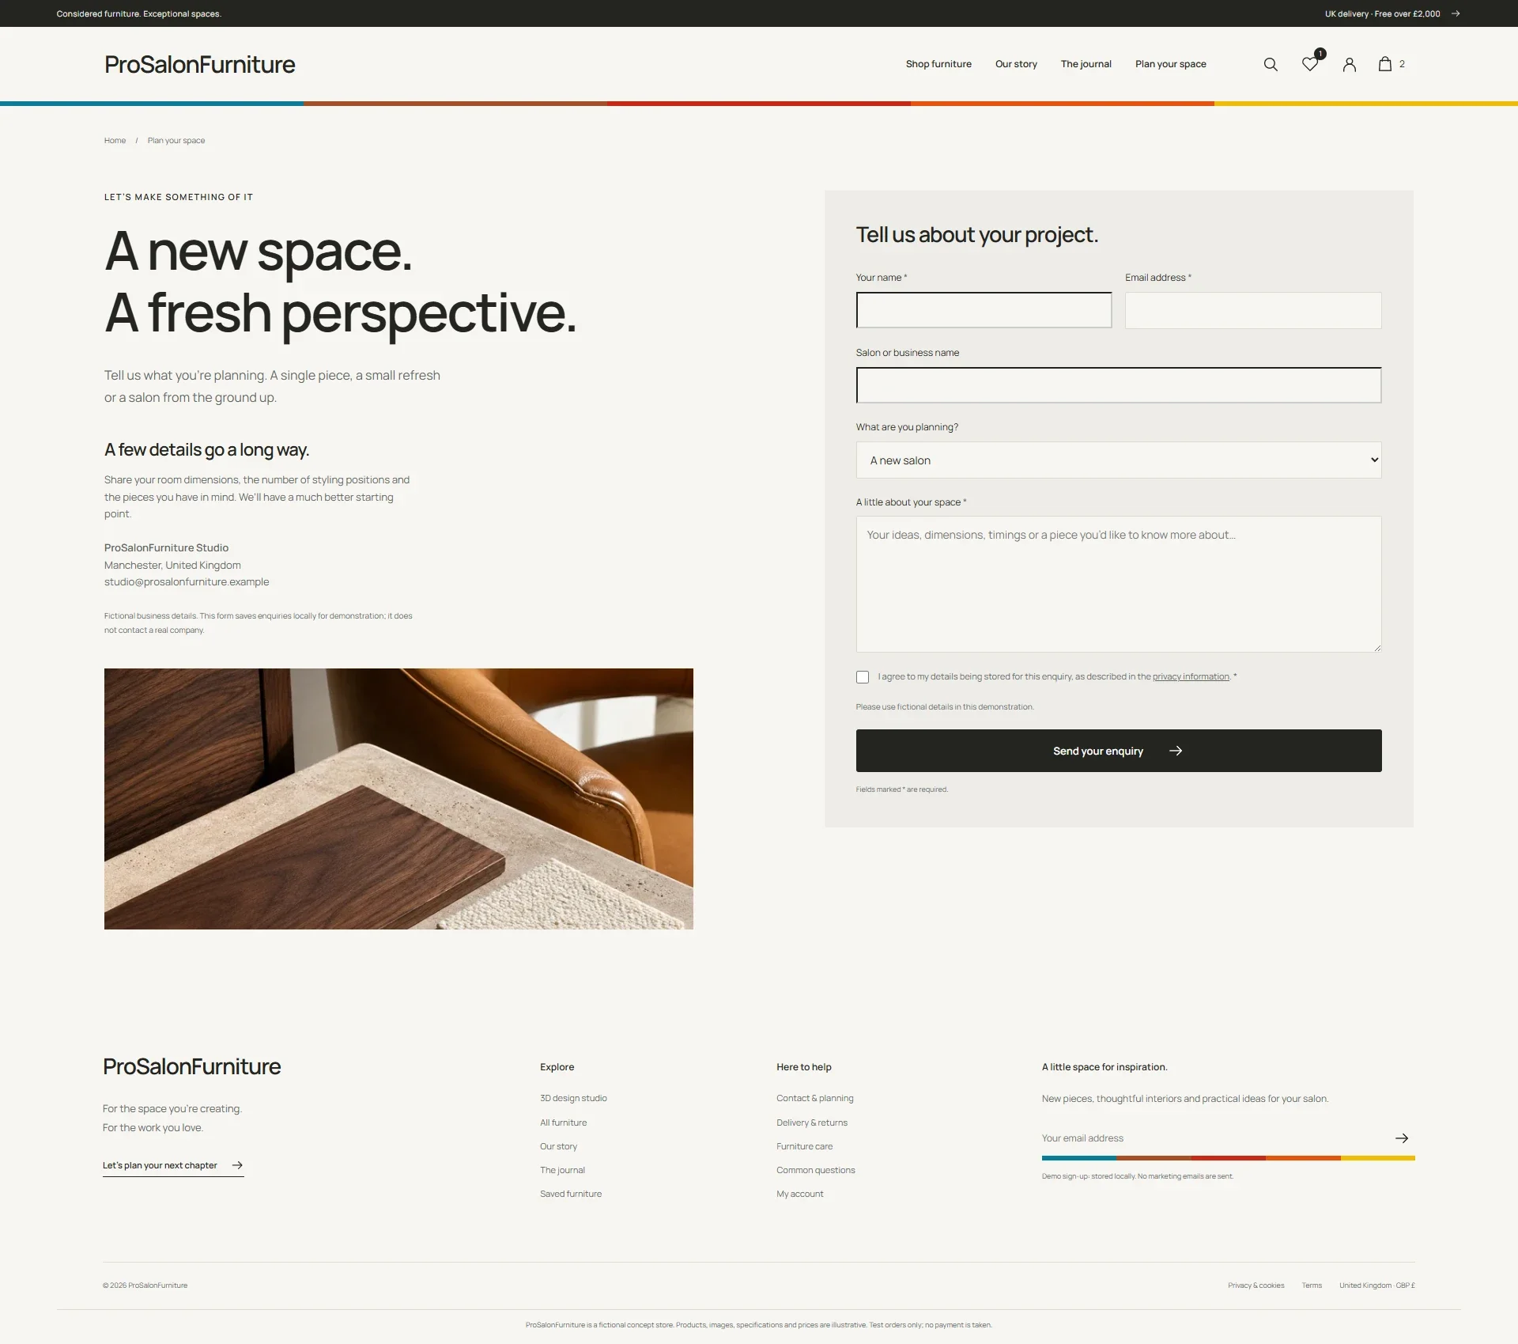Image resolution: width=1518 pixels, height=1344 pixels.
Task: Click UK delivery Free over £2,000 notice
Action: pyautogui.click(x=1382, y=13)
